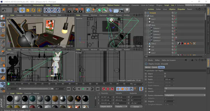This screenshot has height=111, width=210.
Task: Enable Model mode in left sidebar
Action: 3,25
